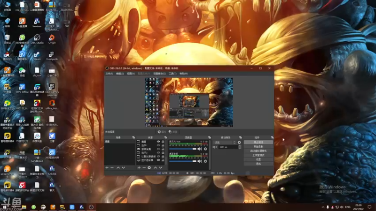Toggle visibility eye for the first source row
The image size is (376, 211).
click(x=158, y=142)
